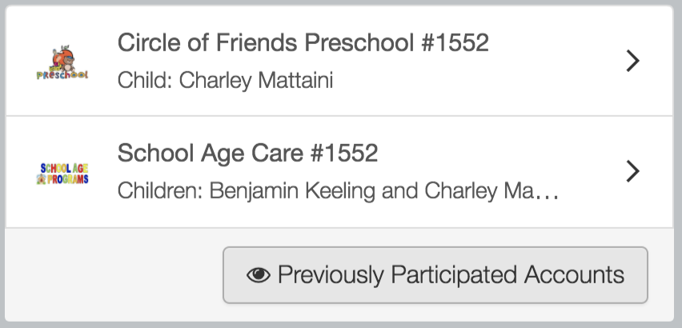Open School Age Care #1552 account
682x328 pixels.
coord(339,172)
